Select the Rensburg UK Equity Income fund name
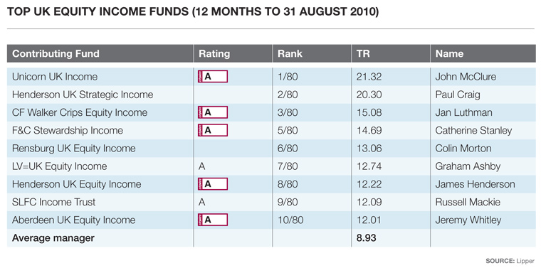Screen dimensions: 541x268 (x=74, y=149)
